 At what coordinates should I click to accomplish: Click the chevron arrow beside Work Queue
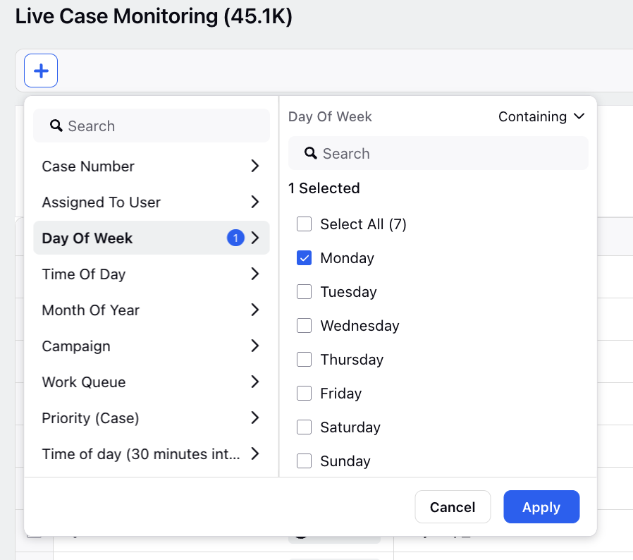254,382
